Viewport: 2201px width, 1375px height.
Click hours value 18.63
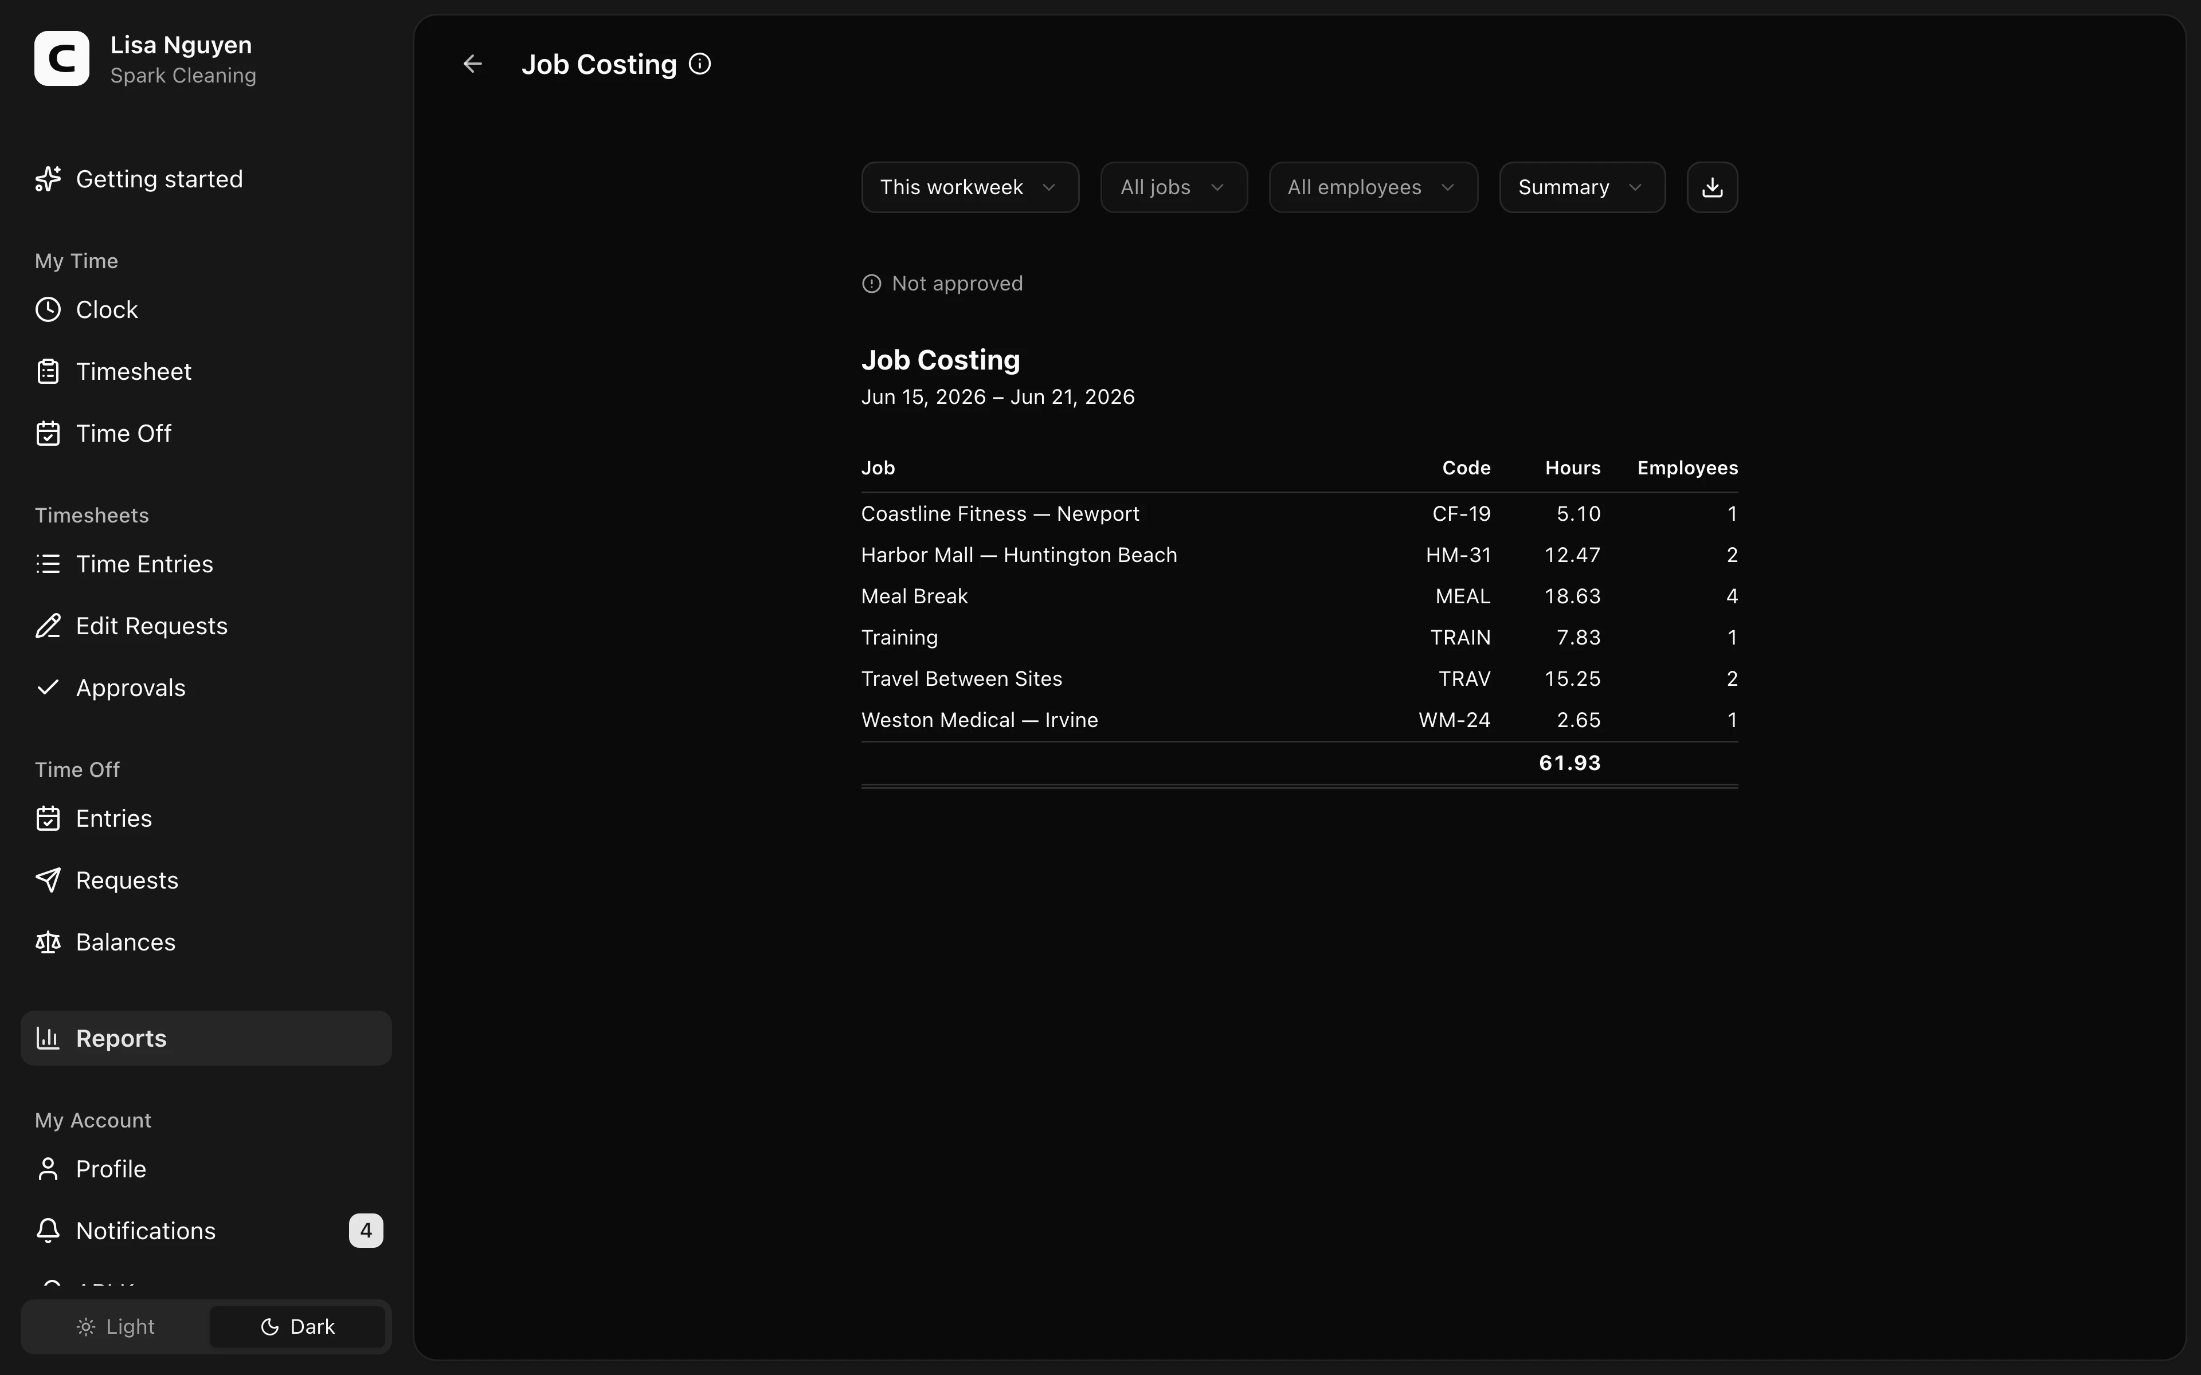point(1573,596)
